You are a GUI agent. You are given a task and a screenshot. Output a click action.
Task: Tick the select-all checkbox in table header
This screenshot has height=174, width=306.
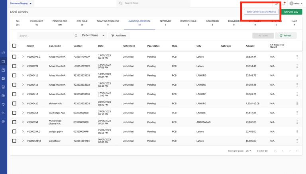(14, 46)
